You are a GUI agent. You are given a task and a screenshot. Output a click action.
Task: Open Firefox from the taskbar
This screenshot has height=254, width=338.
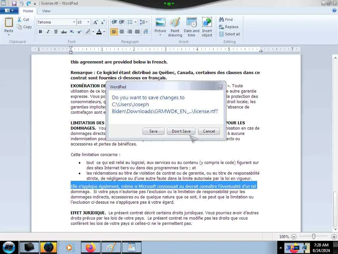coord(90,247)
